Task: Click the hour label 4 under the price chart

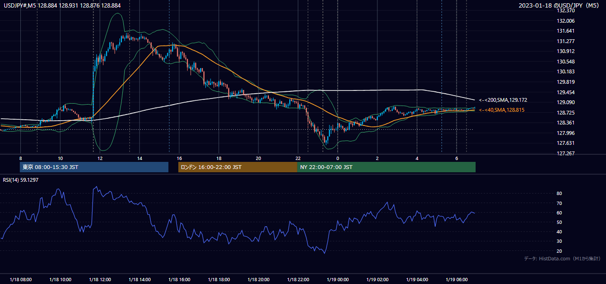Action: 417,158
